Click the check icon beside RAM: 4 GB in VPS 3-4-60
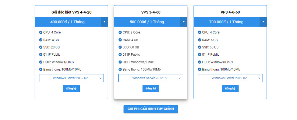Viewport: 297px width, 120px height. (120, 40)
